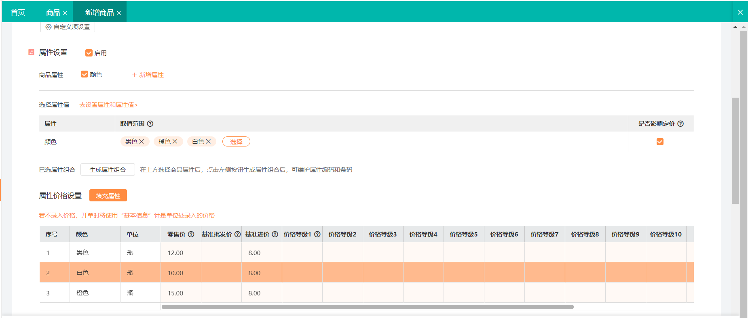The image size is (748, 318).
Task: Remove the 橙色 attribute value tag
Action: [175, 142]
